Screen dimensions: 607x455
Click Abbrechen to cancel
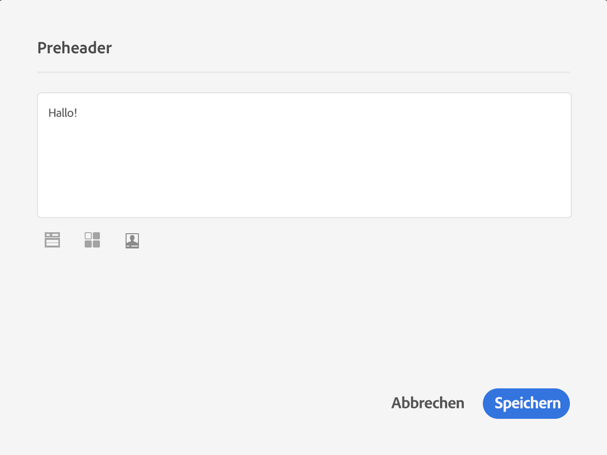click(x=428, y=403)
